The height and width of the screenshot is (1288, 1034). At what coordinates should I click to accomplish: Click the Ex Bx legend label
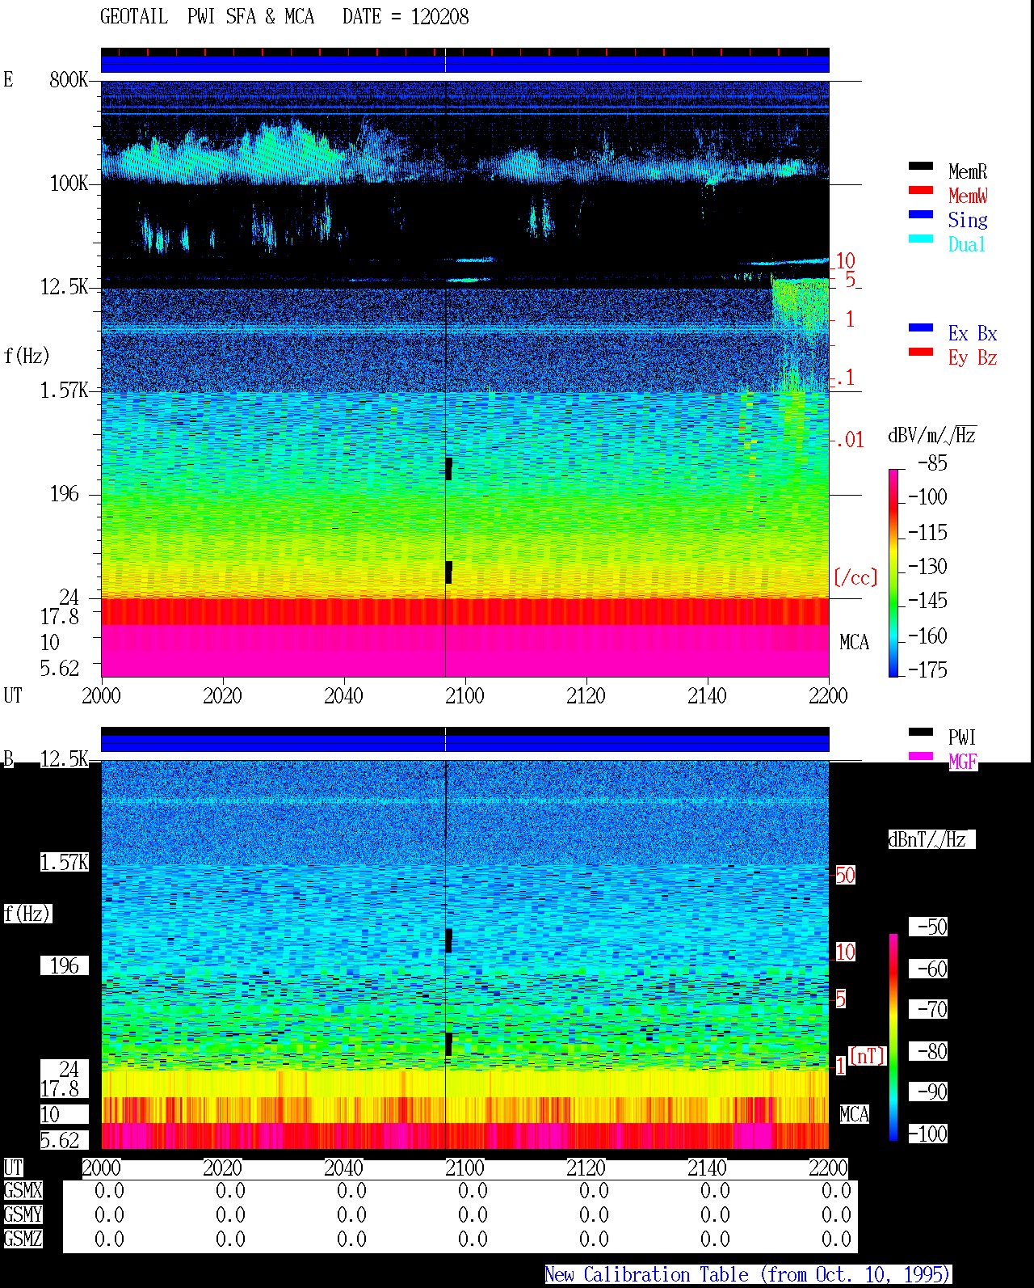click(973, 333)
